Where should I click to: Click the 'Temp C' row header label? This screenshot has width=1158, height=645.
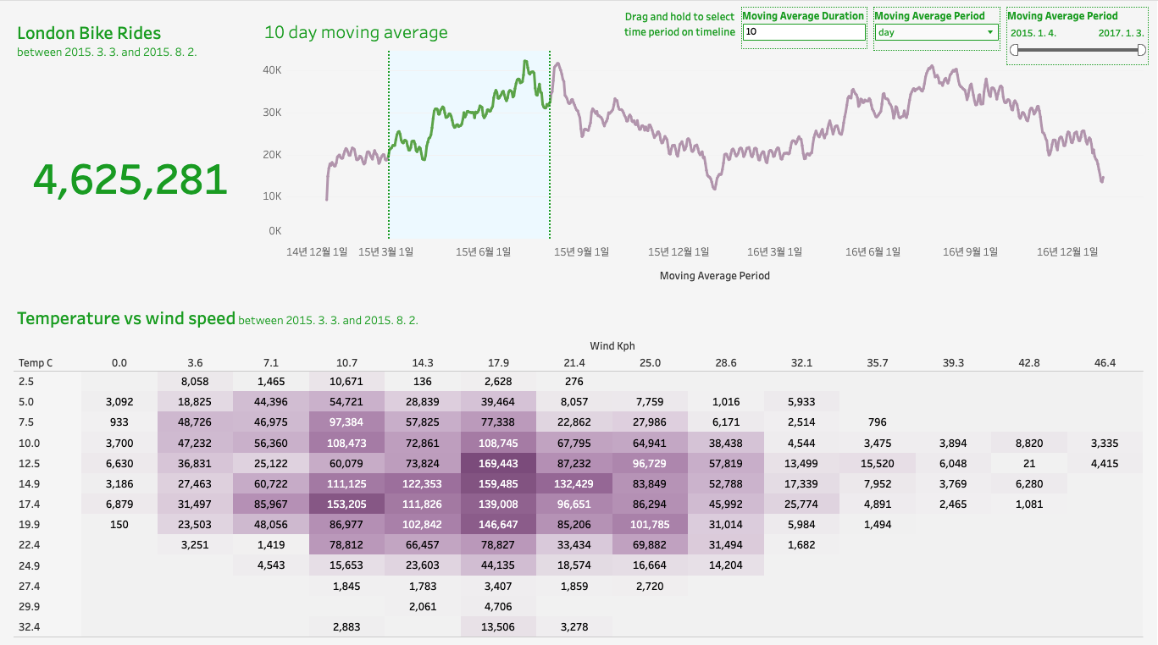point(36,363)
